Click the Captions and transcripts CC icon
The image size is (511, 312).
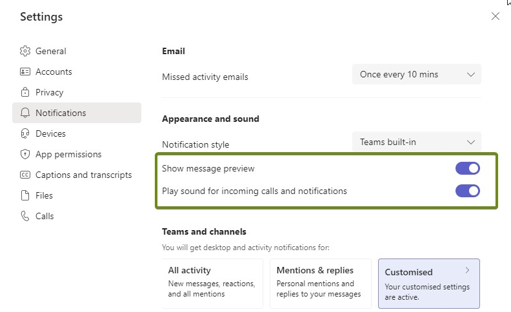coord(25,175)
